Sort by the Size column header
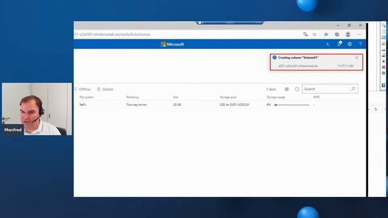Screen dimensions: 388x218 click(176, 97)
